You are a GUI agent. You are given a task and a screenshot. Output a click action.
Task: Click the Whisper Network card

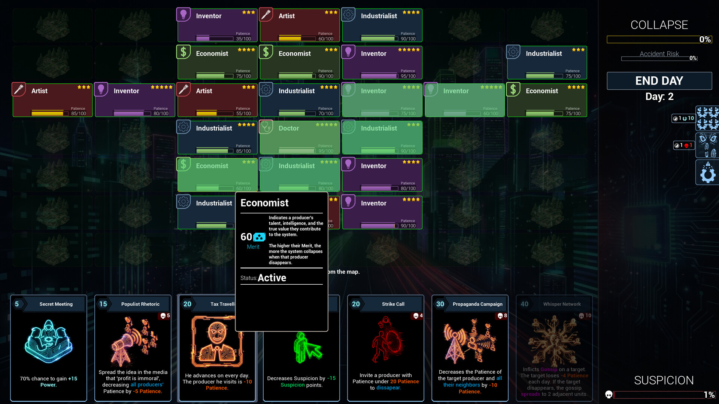tap(554, 348)
